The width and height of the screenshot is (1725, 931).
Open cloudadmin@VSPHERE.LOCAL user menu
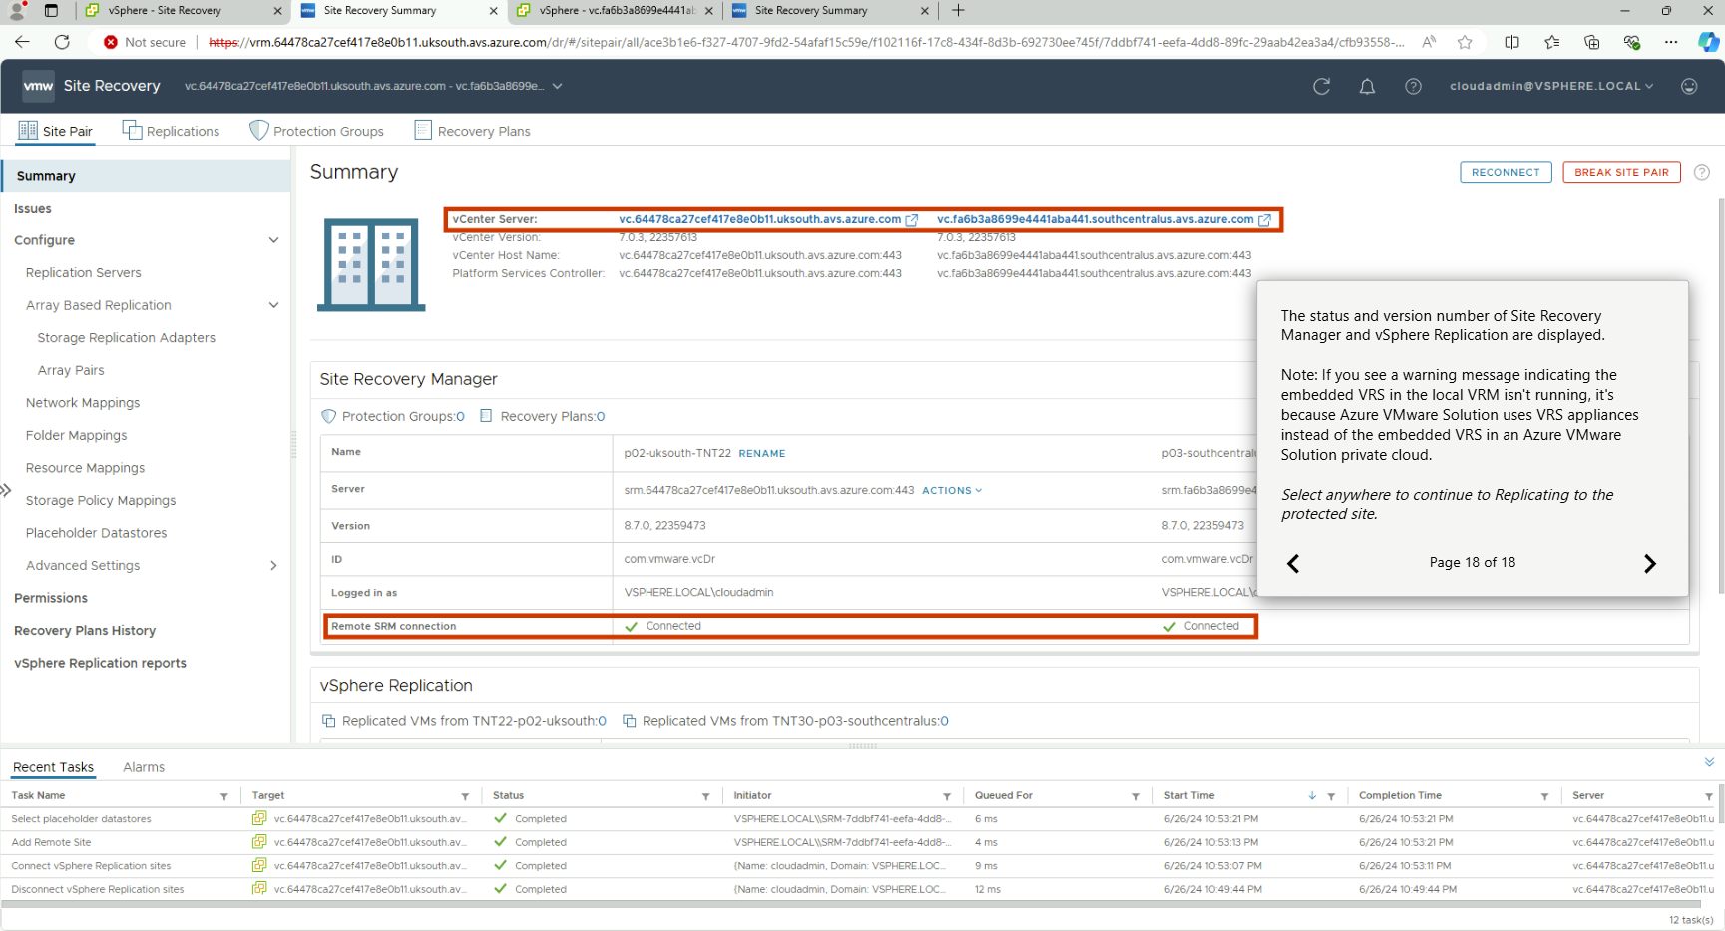tap(1551, 86)
